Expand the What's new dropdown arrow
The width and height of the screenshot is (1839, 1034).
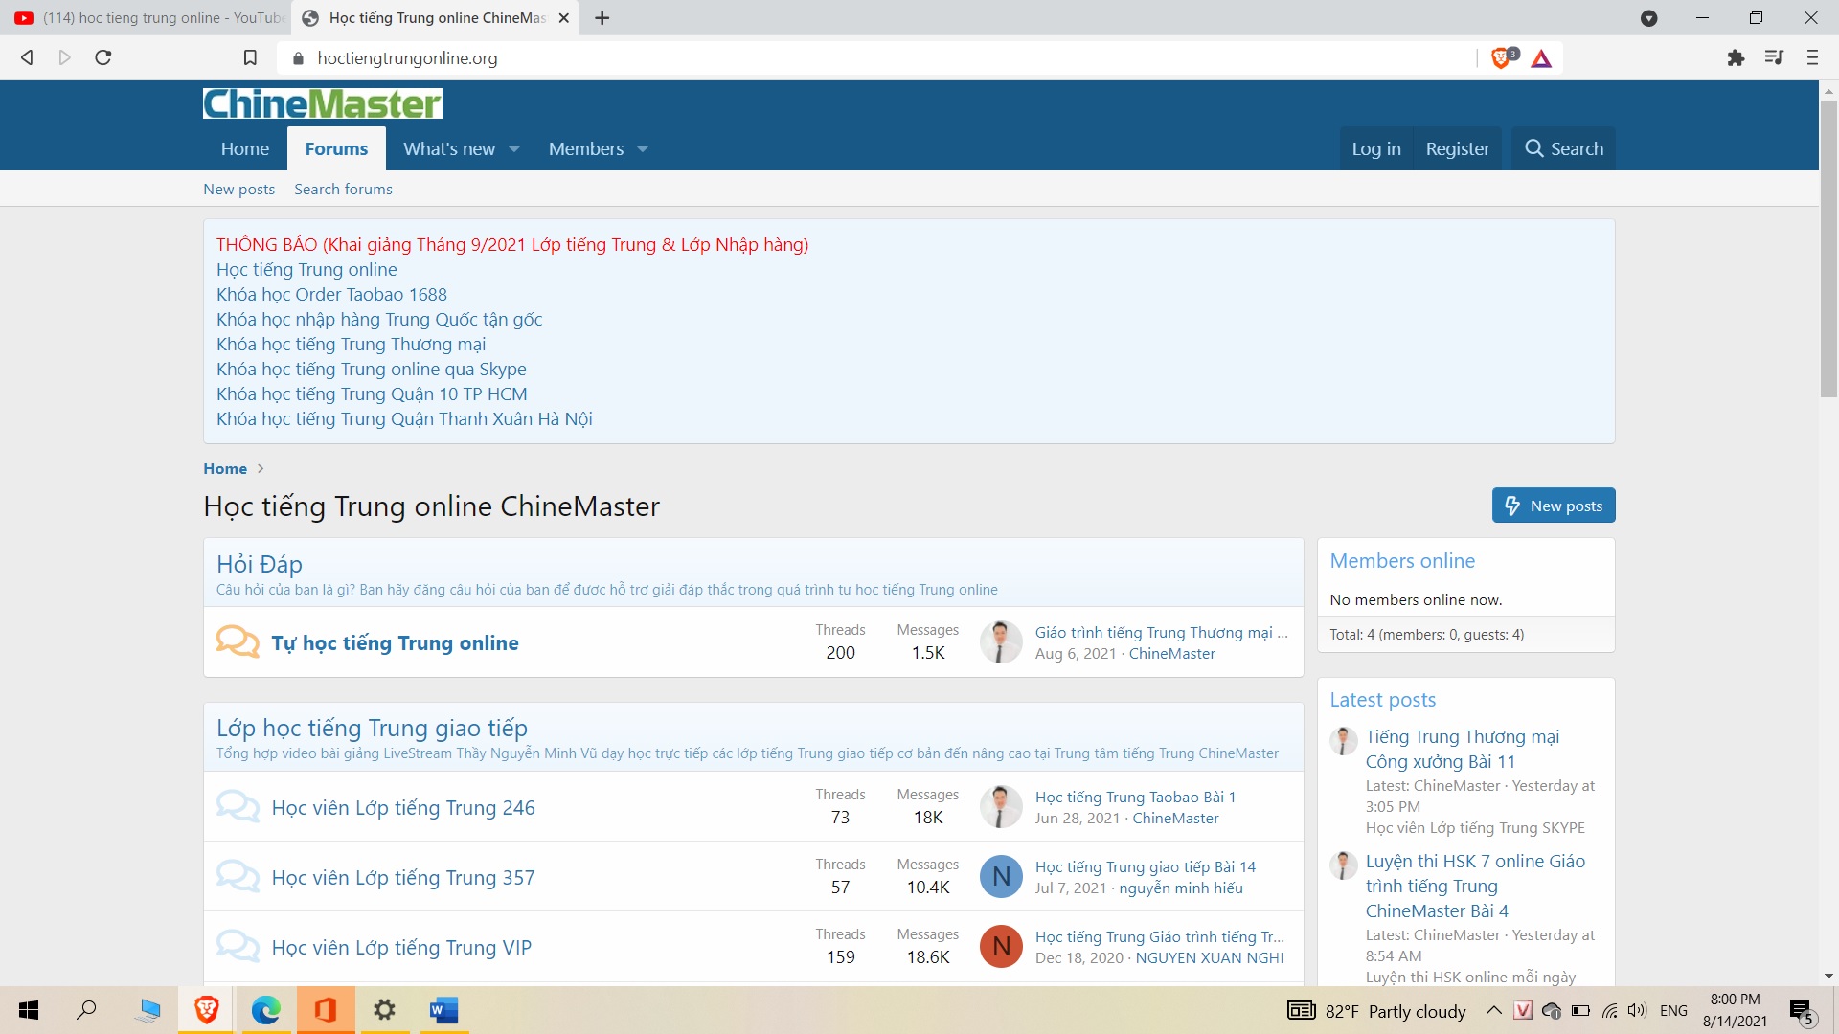514,149
